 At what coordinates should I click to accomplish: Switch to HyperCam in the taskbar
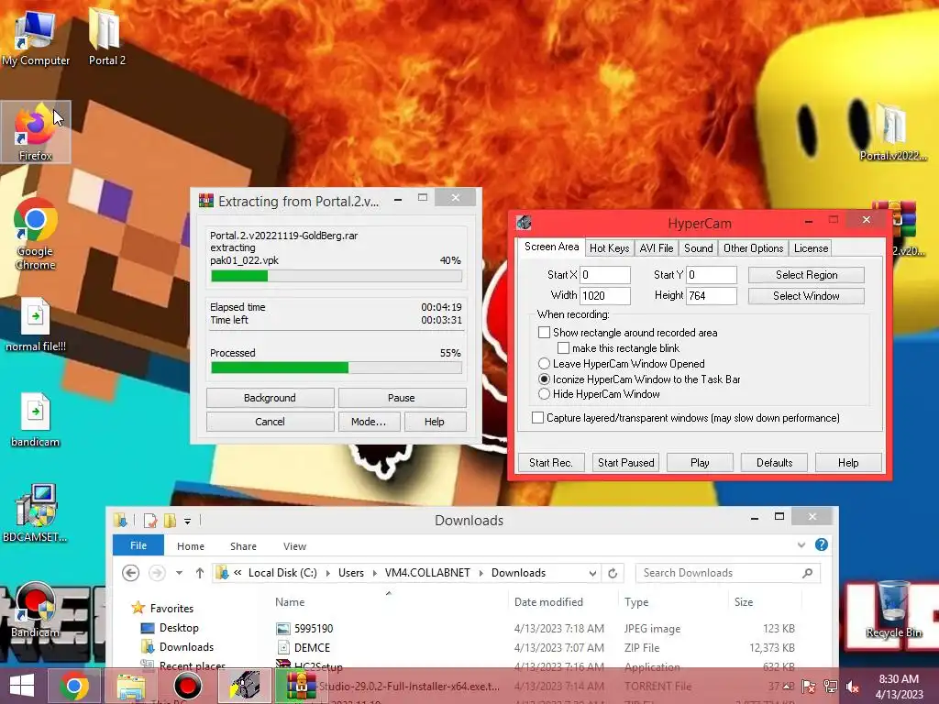pos(244,686)
